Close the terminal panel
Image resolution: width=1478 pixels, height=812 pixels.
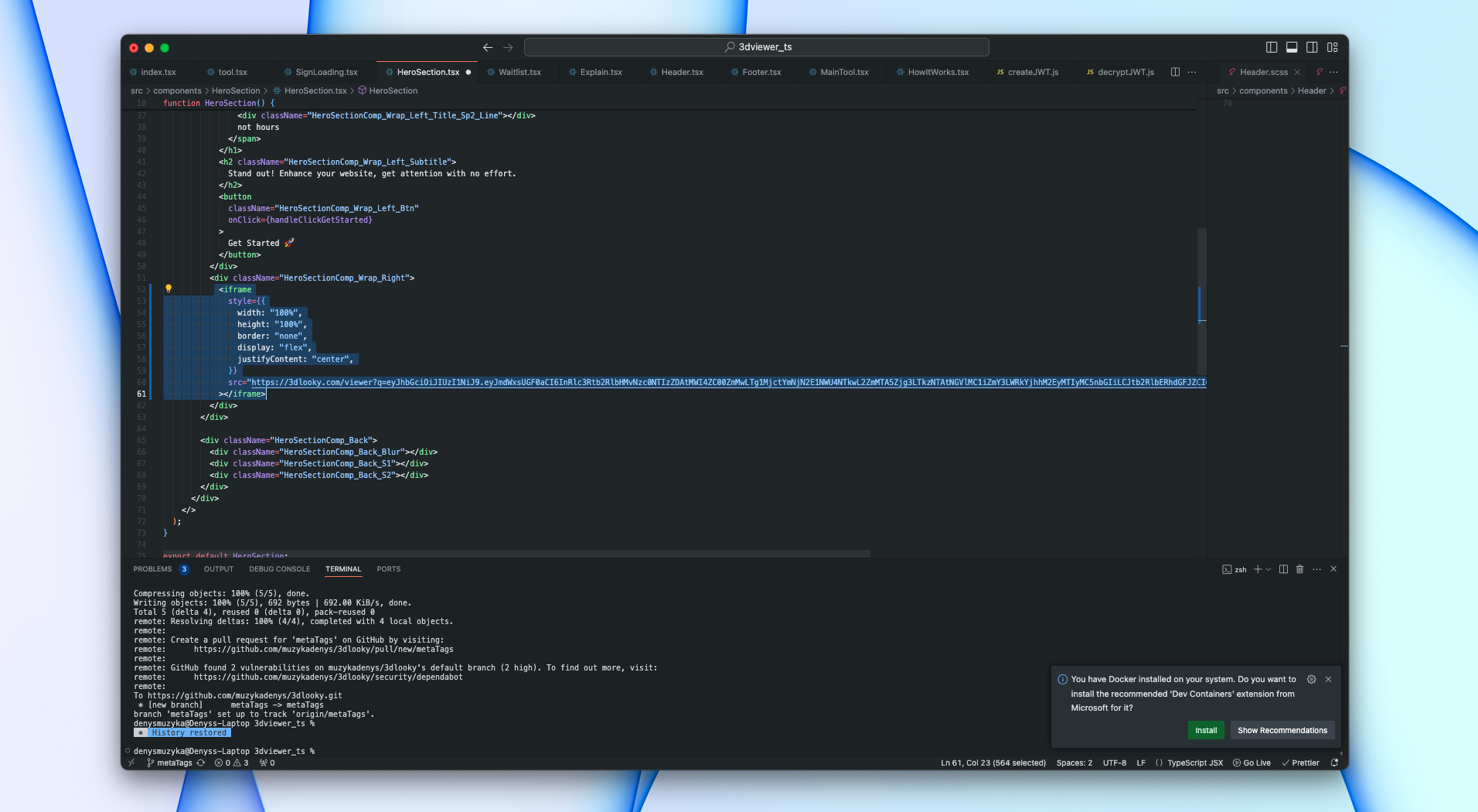click(x=1333, y=569)
